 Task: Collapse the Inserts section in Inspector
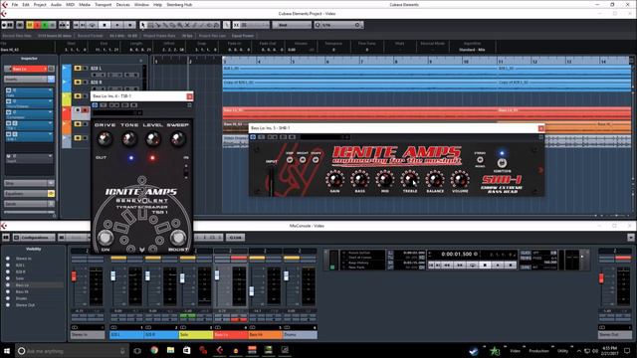coord(29,80)
